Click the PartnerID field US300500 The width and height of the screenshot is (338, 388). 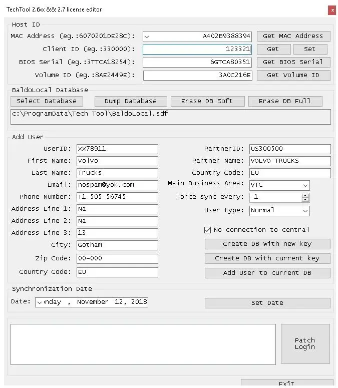[290, 149]
